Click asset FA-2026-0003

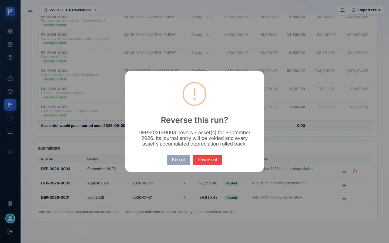pyautogui.click(x=54, y=53)
